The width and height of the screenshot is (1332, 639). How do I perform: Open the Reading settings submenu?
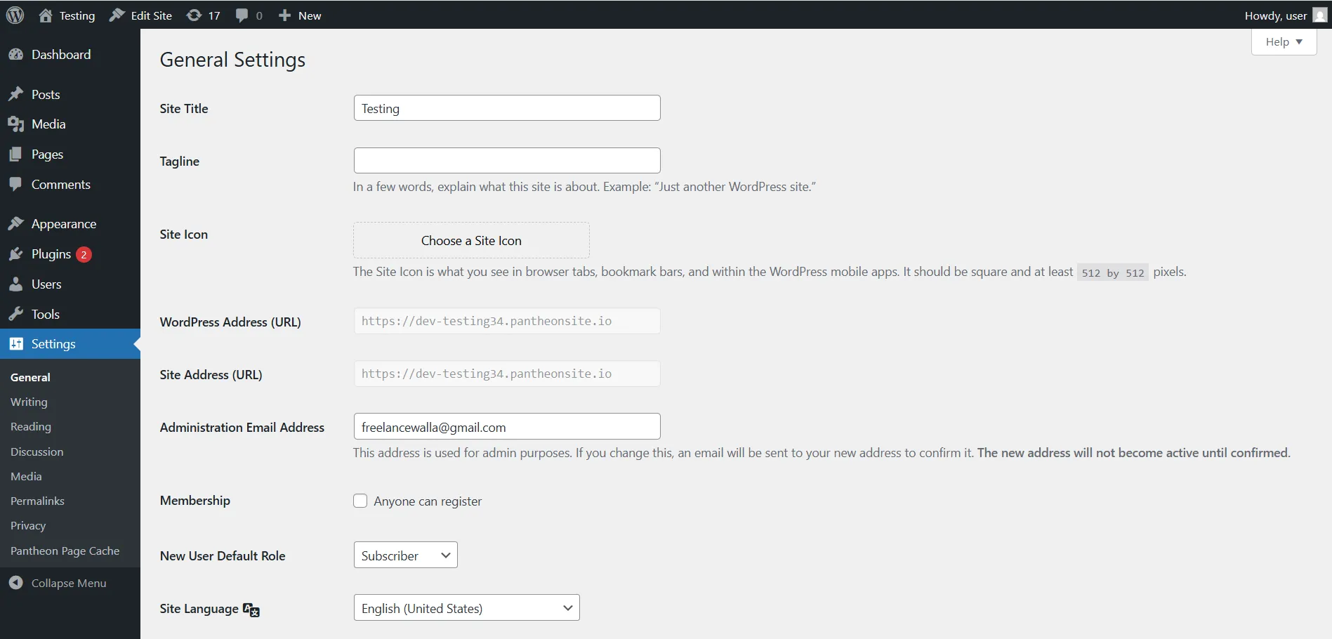(x=31, y=426)
